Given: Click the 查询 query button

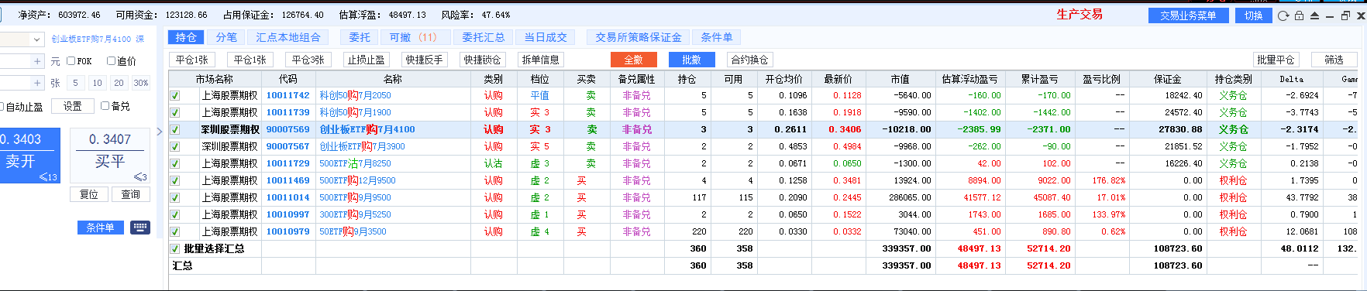Looking at the screenshot, I should 131,195.
